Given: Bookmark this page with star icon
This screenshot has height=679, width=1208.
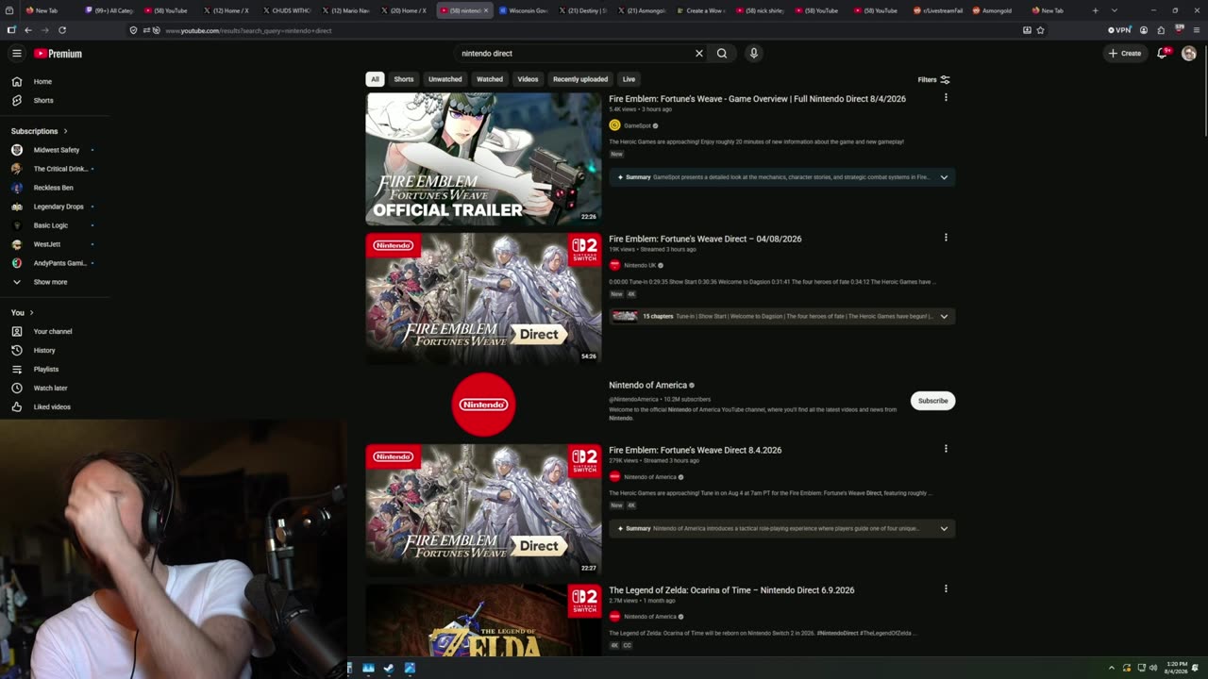Looking at the screenshot, I should point(1041,30).
